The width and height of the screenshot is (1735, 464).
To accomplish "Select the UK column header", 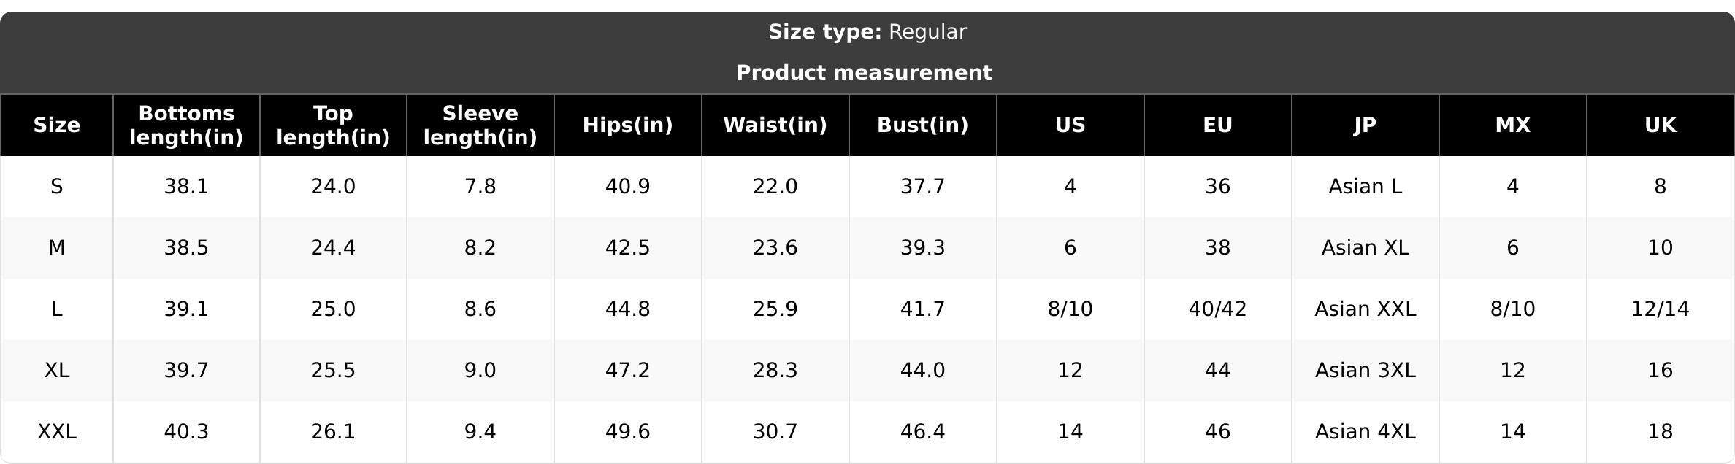I will (1661, 125).
